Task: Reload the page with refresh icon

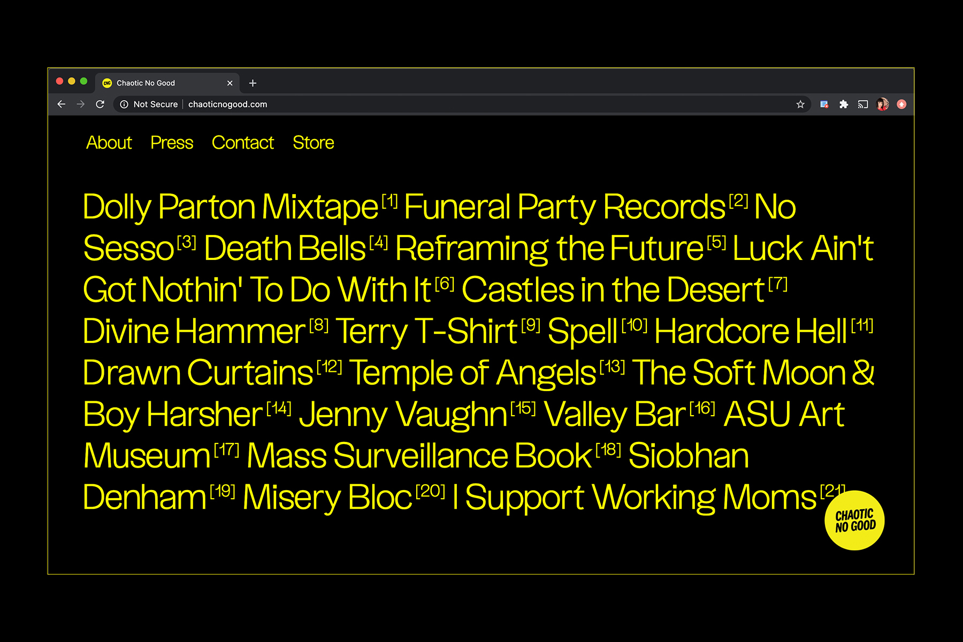Action: (x=100, y=104)
